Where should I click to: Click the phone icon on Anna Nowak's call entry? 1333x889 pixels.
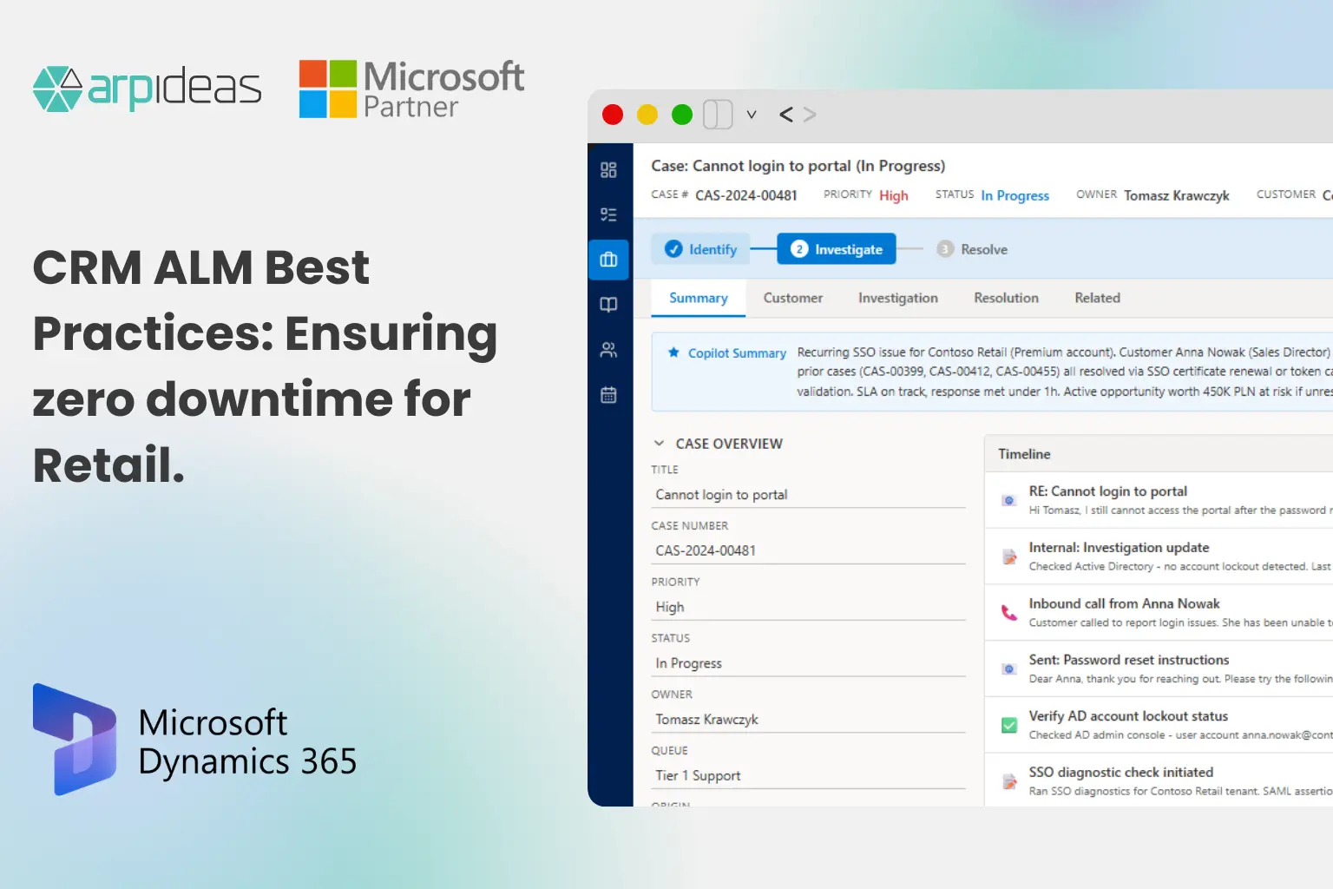(x=1008, y=613)
